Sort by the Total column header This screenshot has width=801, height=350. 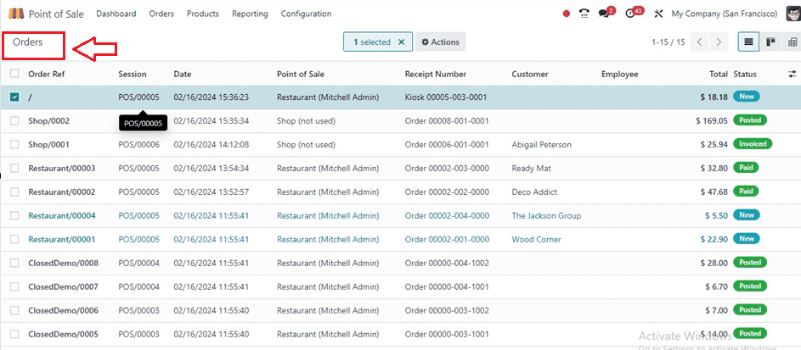(x=719, y=74)
